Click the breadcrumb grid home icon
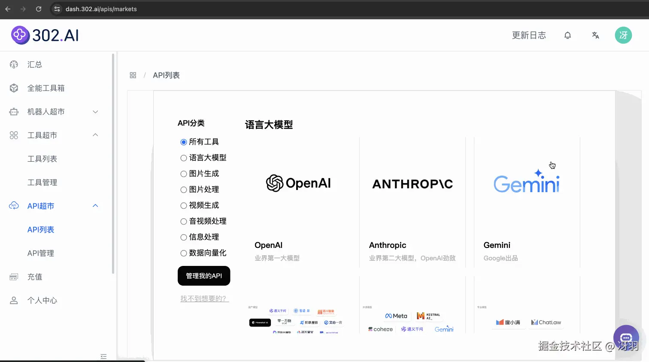 (x=133, y=75)
